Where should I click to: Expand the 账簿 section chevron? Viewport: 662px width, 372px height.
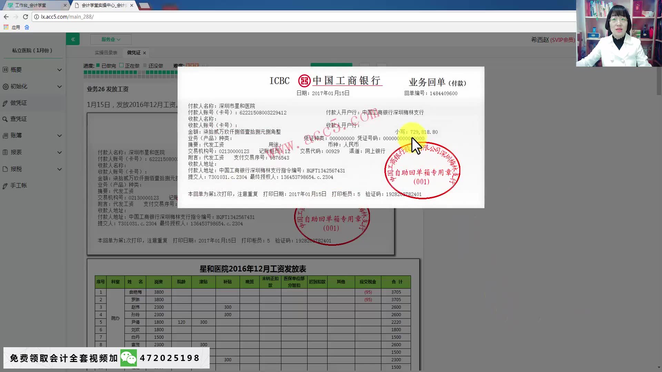(x=60, y=135)
